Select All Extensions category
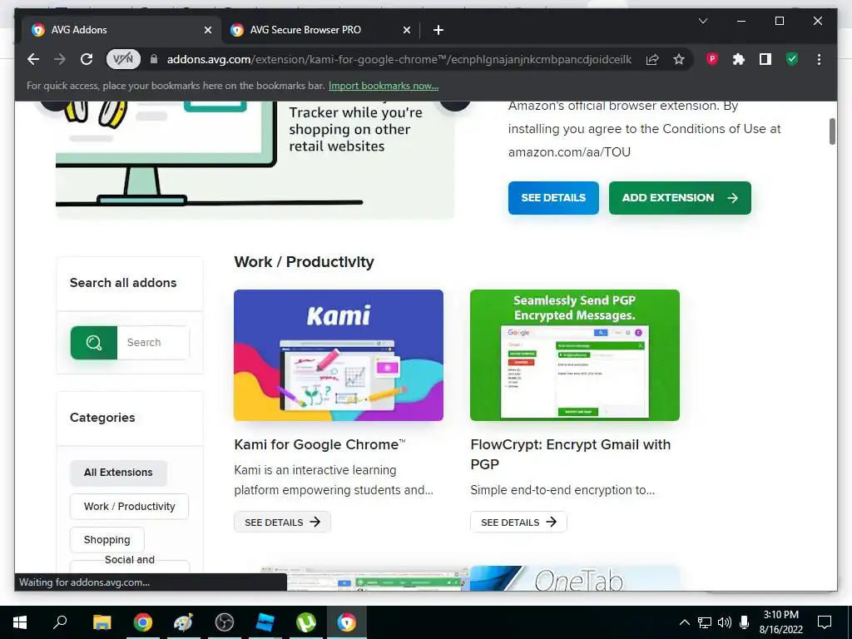 click(118, 473)
